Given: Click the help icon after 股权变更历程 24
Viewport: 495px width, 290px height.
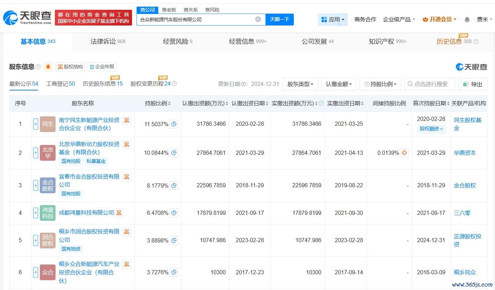Looking at the screenshot, I should tap(174, 84).
